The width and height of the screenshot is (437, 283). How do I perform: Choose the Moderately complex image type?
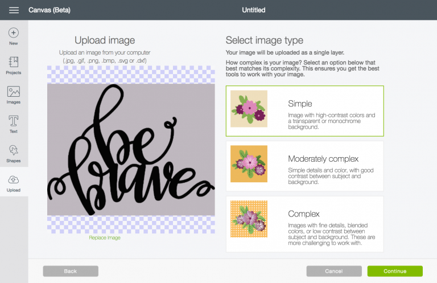[304, 166]
